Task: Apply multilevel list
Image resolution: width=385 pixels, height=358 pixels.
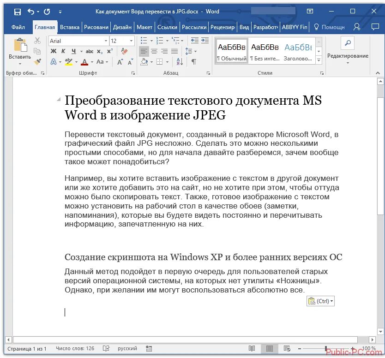Action: tap(175, 41)
